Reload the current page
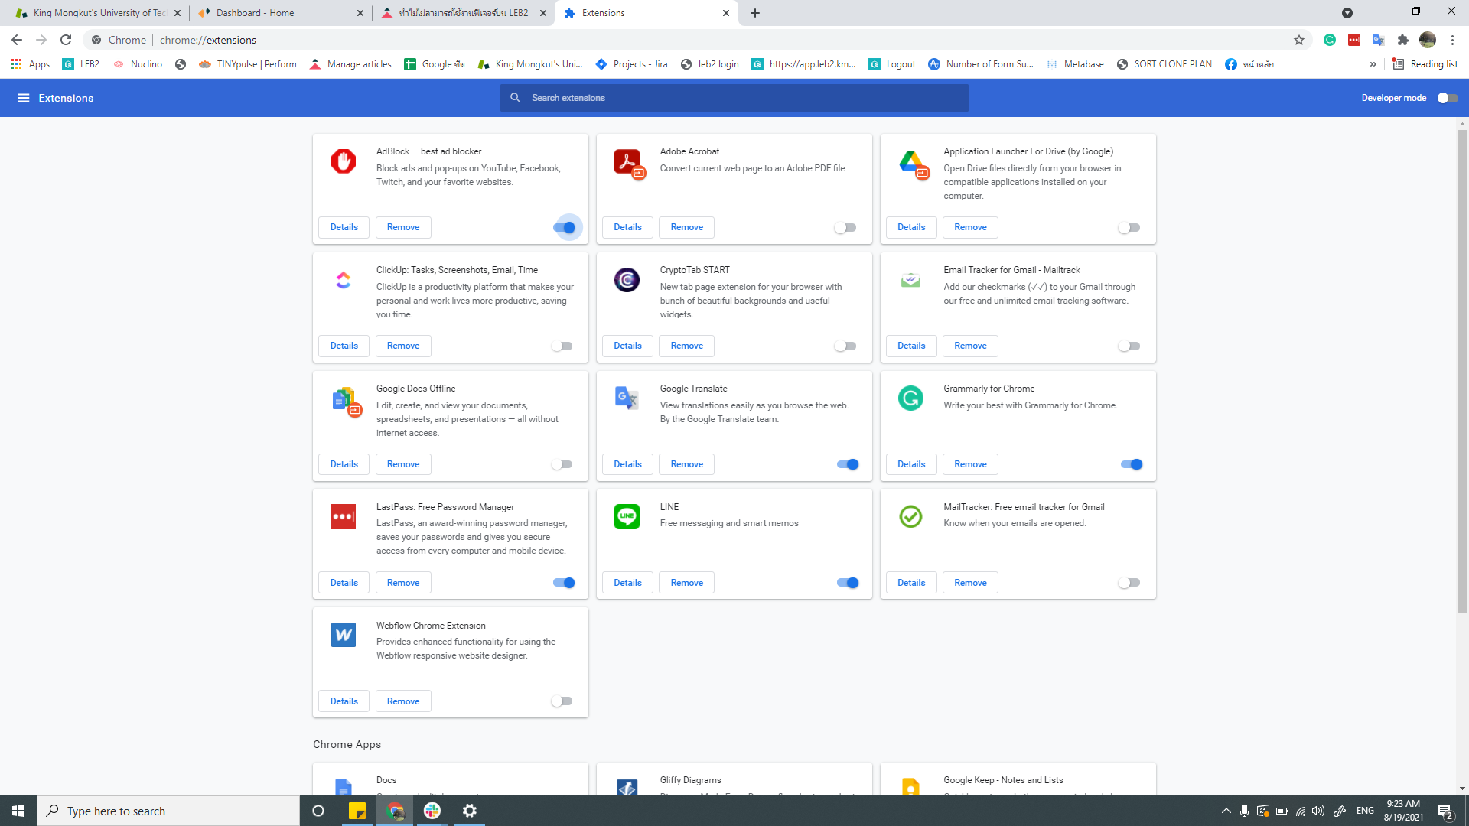The height and width of the screenshot is (826, 1469). [x=66, y=40]
